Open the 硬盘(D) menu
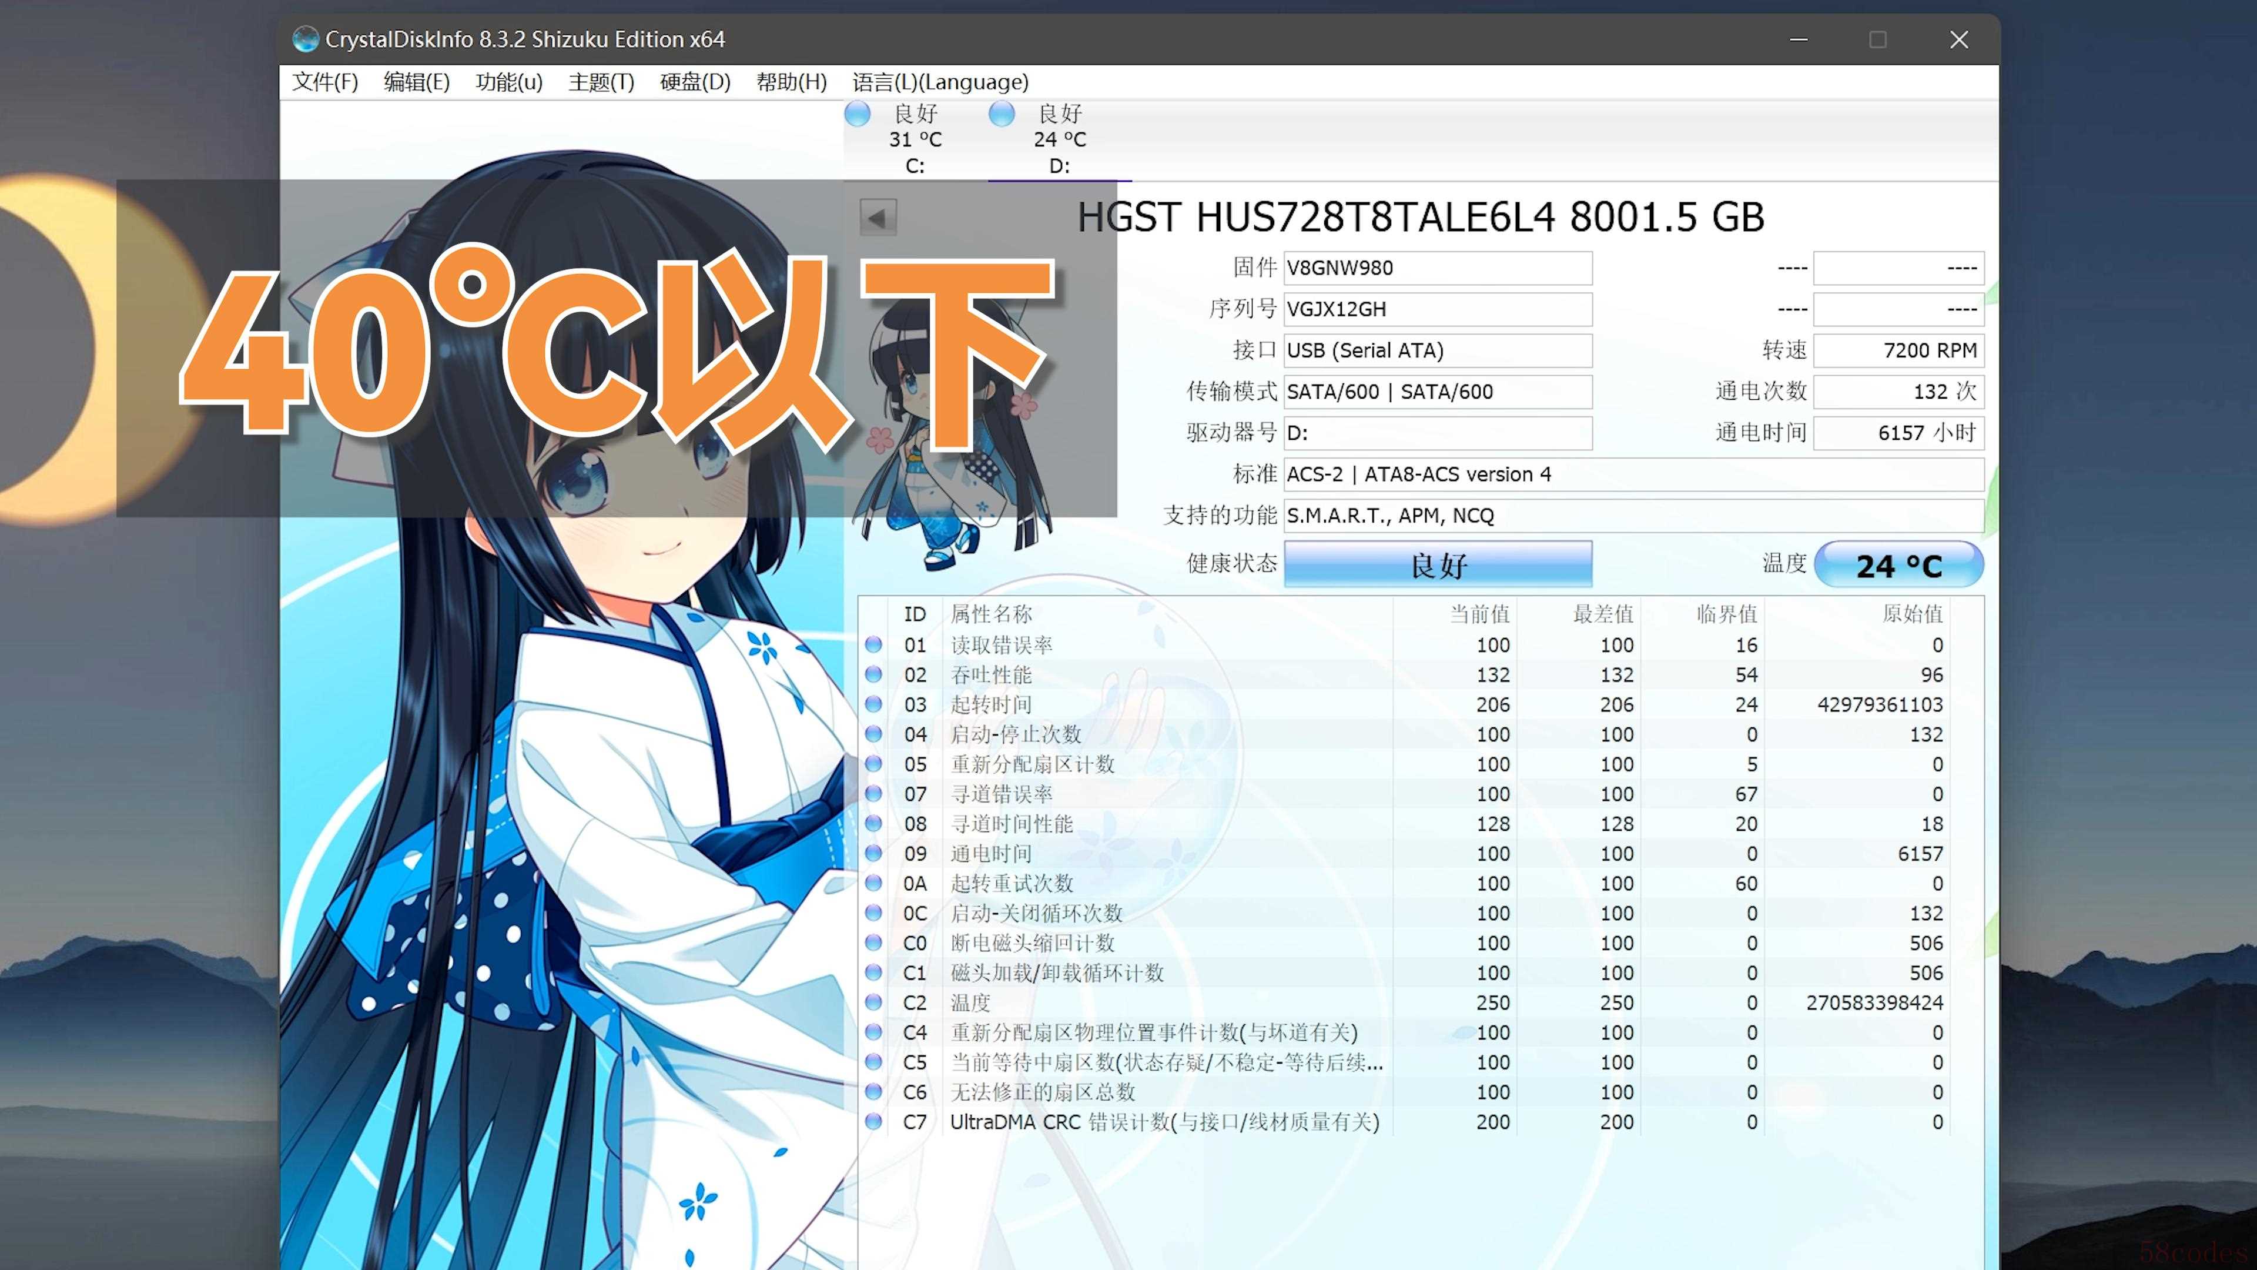2257x1270 pixels. [x=695, y=82]
